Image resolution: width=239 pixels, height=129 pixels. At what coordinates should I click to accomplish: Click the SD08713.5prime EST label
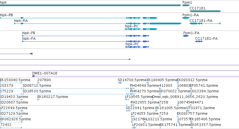coord(37,86)
